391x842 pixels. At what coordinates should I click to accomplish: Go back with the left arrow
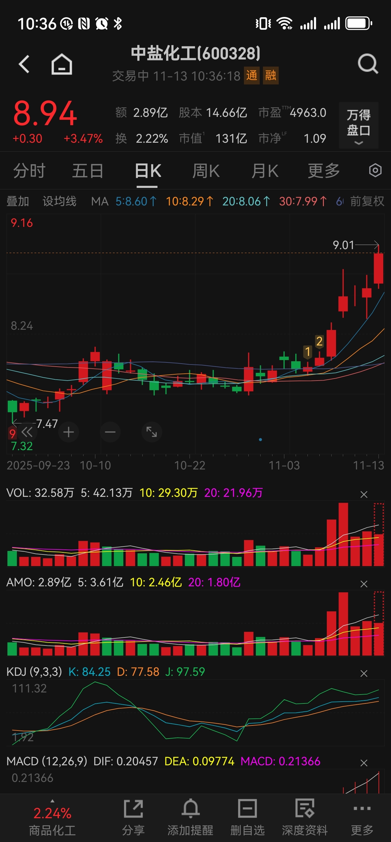pyautogui.click(x=24, y=64)
